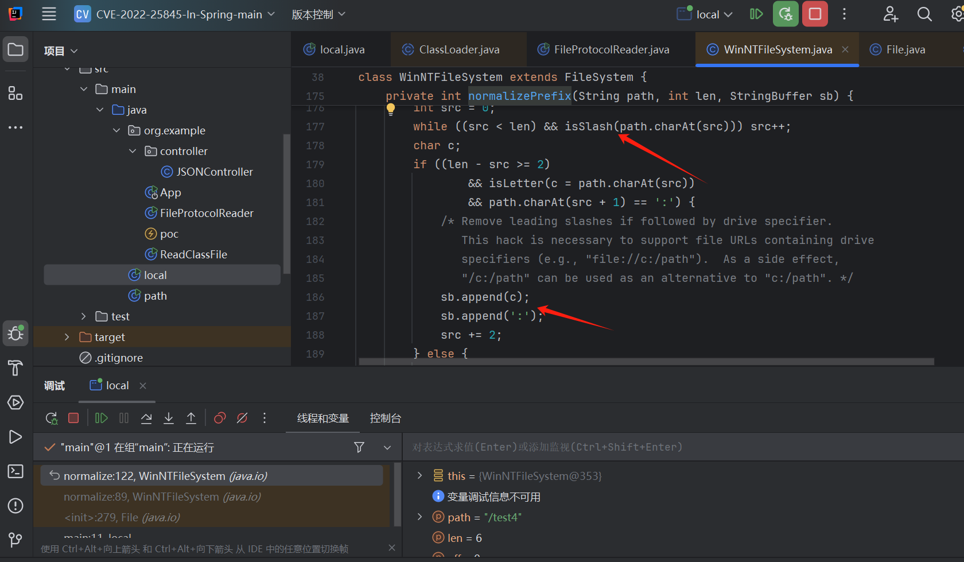Open the 版本控制 version control menu
Viewport: 964px width, 562px height.
tap(318, 14)
